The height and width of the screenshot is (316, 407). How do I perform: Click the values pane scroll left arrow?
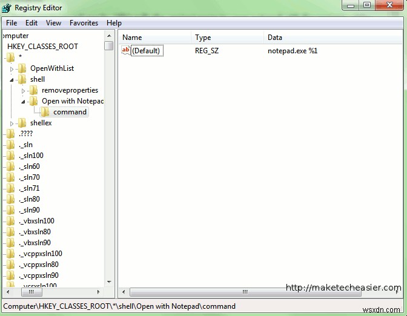(124, 292)
